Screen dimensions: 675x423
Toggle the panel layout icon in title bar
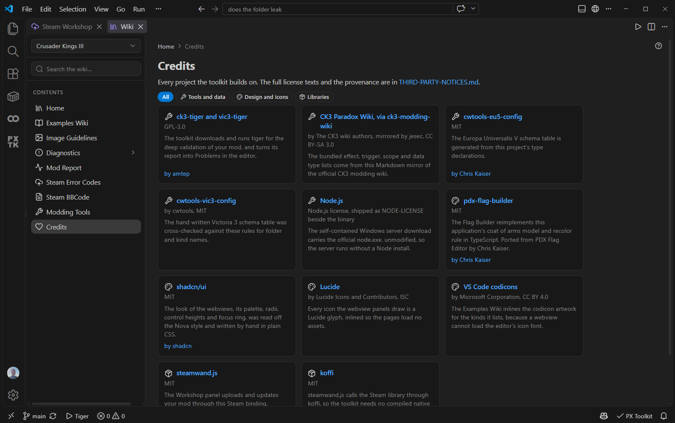click(x=582, y=9)
